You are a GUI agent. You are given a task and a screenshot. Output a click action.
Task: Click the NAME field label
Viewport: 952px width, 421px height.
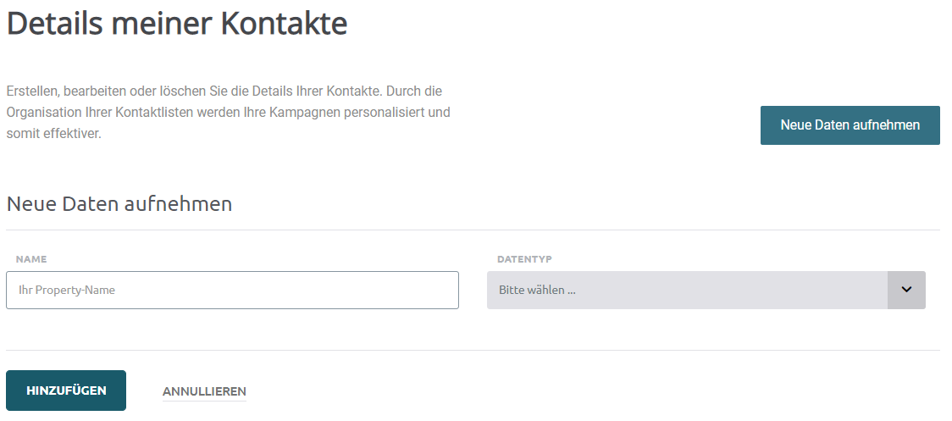[x=31, y=259]
